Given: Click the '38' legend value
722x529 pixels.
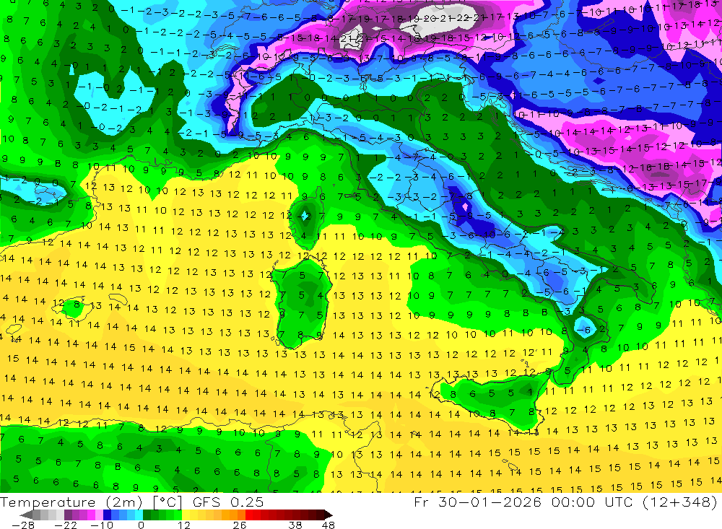Looking at the screenshot, I should (x=295, y=525).
